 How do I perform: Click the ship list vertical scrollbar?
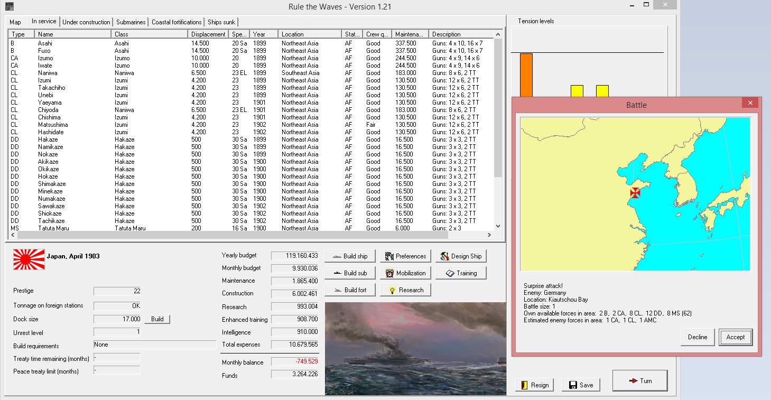click(x=497, y=108)
